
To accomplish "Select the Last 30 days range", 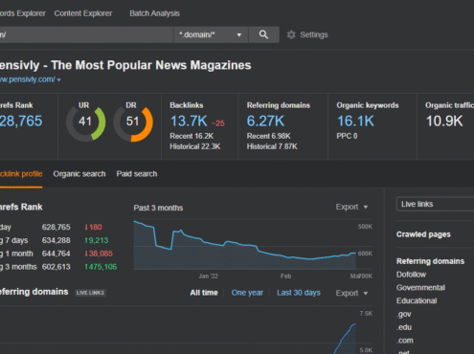I will pos(299,293).
